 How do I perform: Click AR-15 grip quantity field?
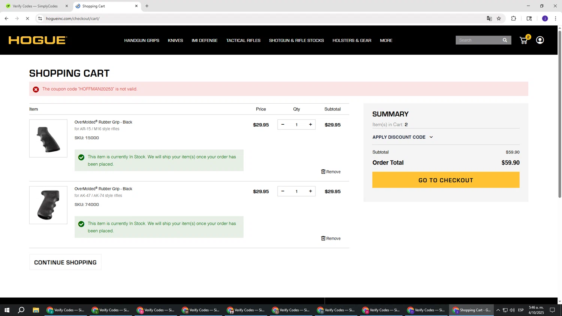296,125
